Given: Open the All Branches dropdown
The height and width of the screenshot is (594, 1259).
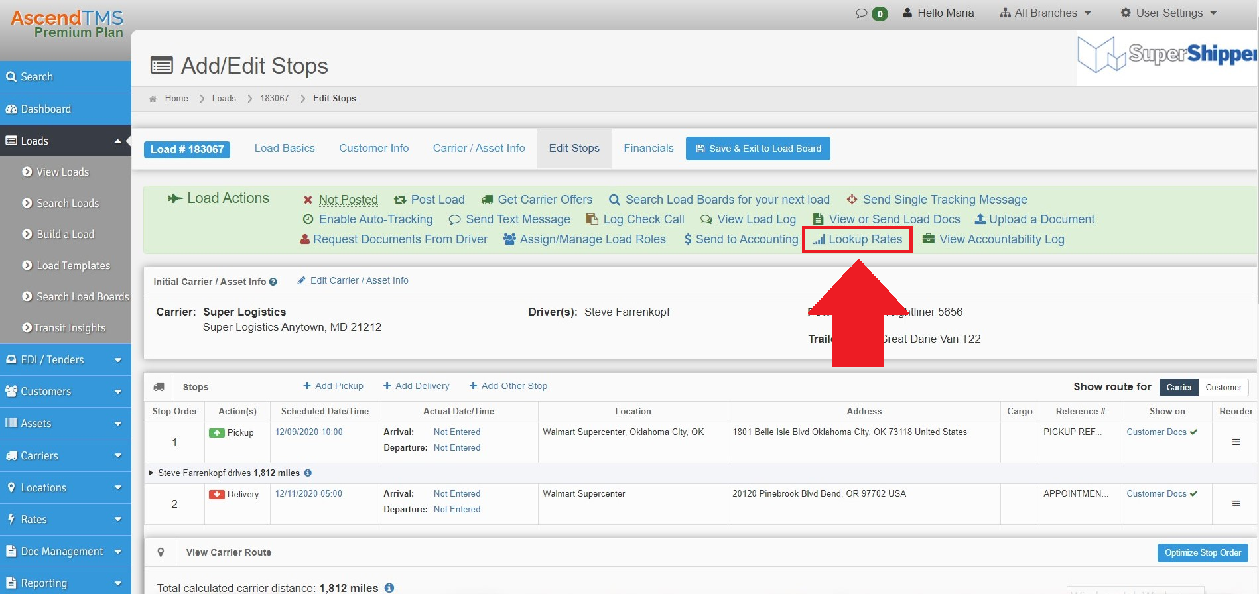Looking at the screenshot, I should pos(1045,13).
